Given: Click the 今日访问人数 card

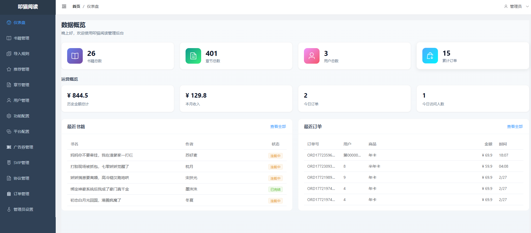Looking at the screenshot, I should (473, 99).
